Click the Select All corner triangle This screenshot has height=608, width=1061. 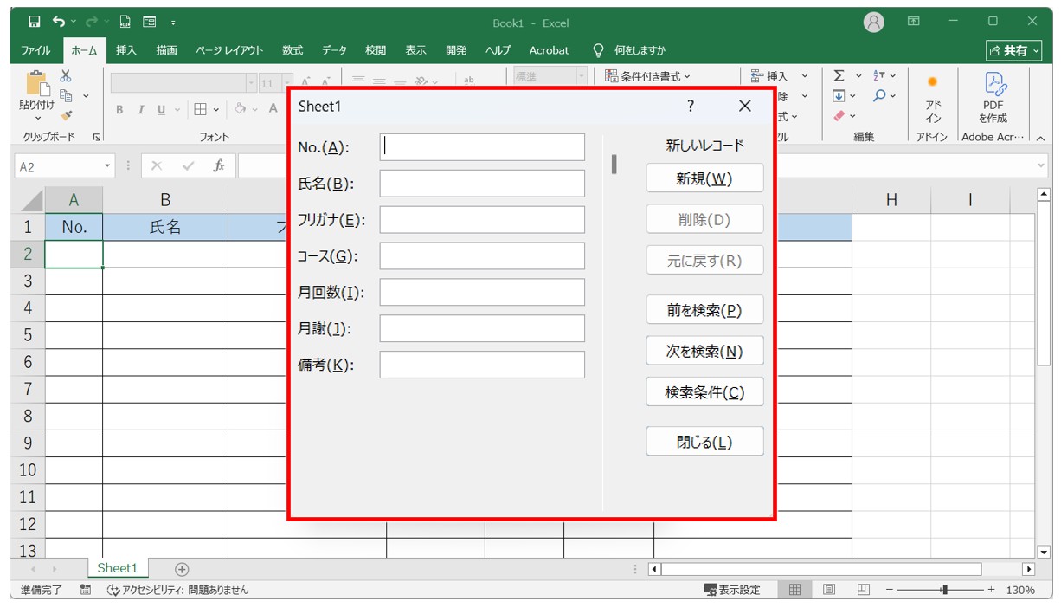[32, 200]
